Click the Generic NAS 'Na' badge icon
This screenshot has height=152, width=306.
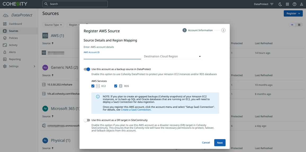pyautogui.click(x=45, y=68)
